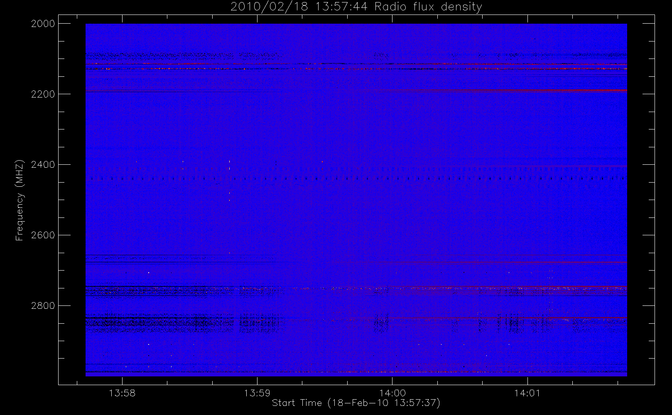Select the '2600' frequency axis label
Image resolution: width=672 pixels, height=415 pixels.
[43, 235]
